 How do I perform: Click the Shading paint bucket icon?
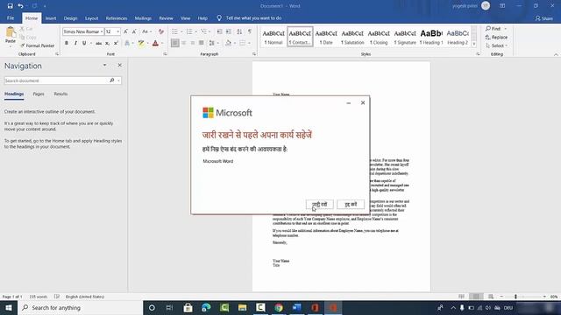[228, 43]
